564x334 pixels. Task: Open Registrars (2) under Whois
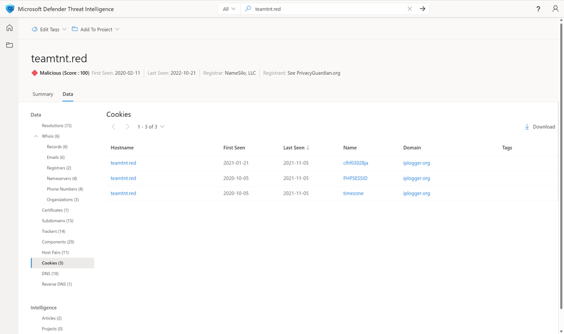click(x=59, y=168)
